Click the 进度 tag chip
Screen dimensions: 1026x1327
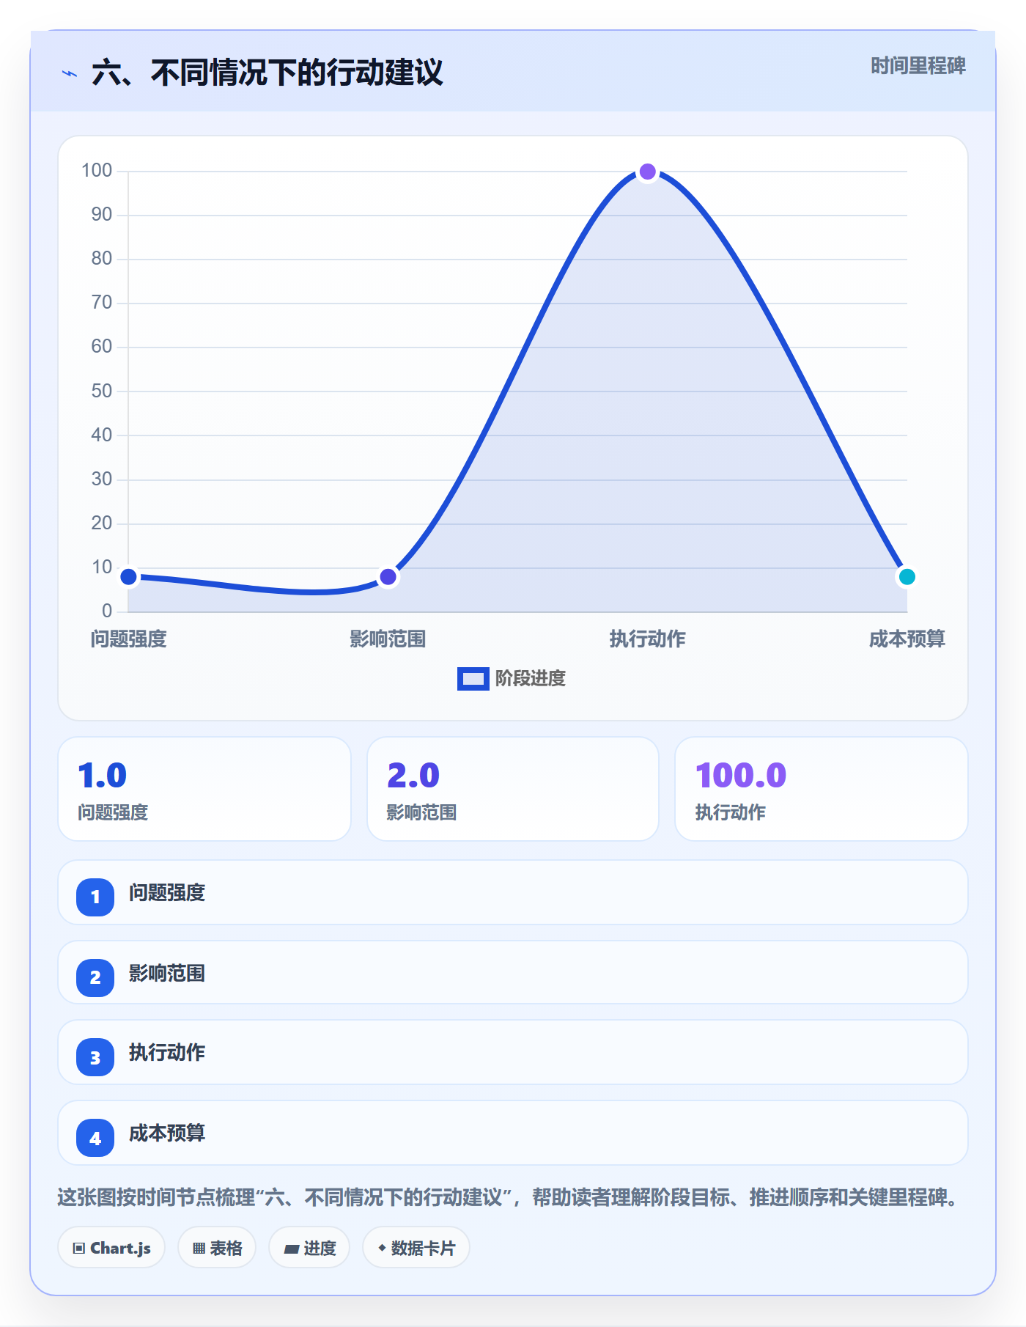pyautogui.click(x=309, y=1248)
